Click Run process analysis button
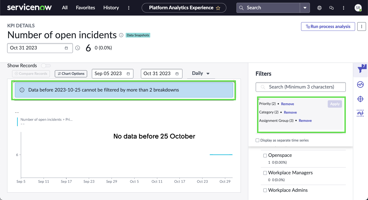This screenshot has height=200, width=368. [328, 27]
